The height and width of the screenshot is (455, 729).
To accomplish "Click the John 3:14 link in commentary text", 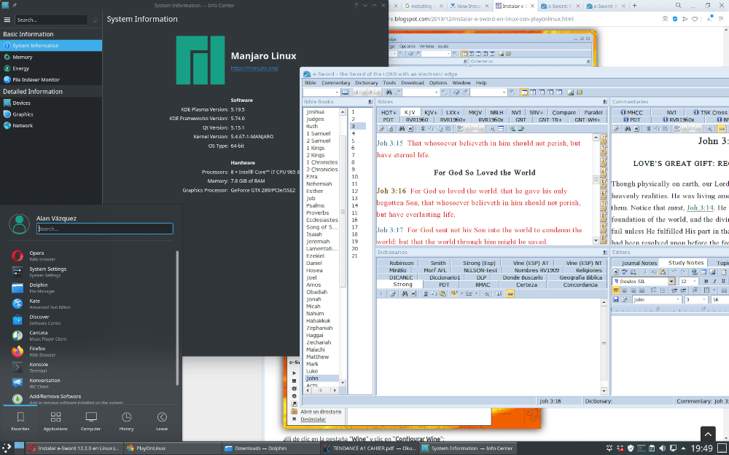I will click(x=700, y=207).
